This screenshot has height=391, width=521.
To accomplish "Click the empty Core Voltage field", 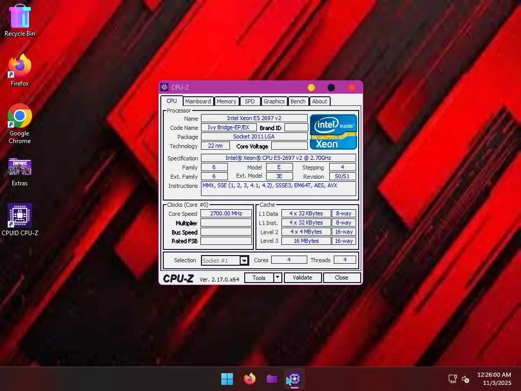I will click(x=290, y=146).
